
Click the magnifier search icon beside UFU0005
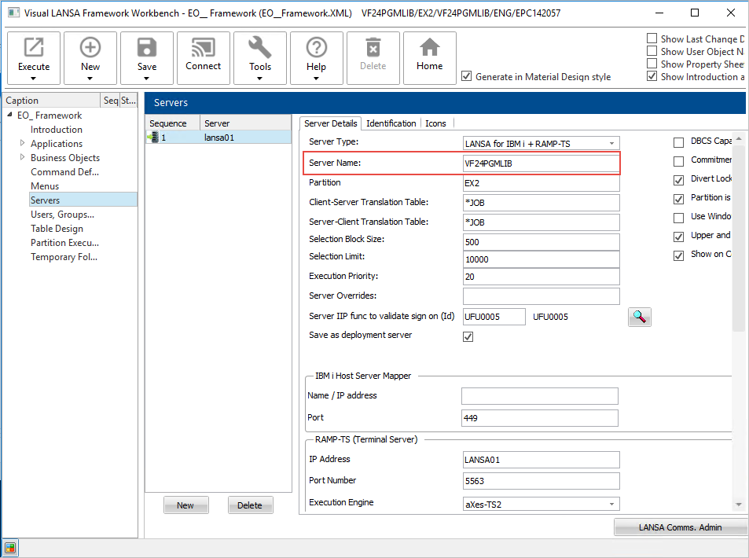pyautogui.click(x=640, y=317)
